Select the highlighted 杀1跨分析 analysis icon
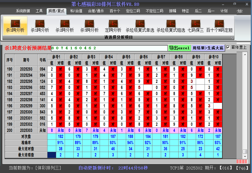The image size is (252, 173). (15, 25)
